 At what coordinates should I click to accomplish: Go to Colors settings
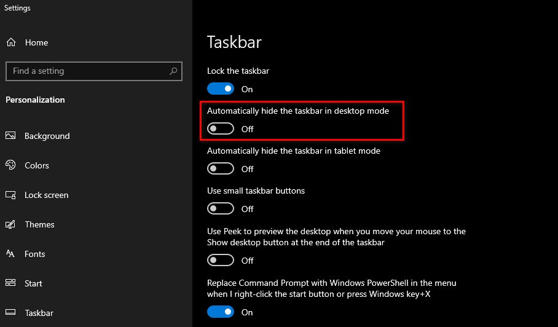[x=37, y=165]
